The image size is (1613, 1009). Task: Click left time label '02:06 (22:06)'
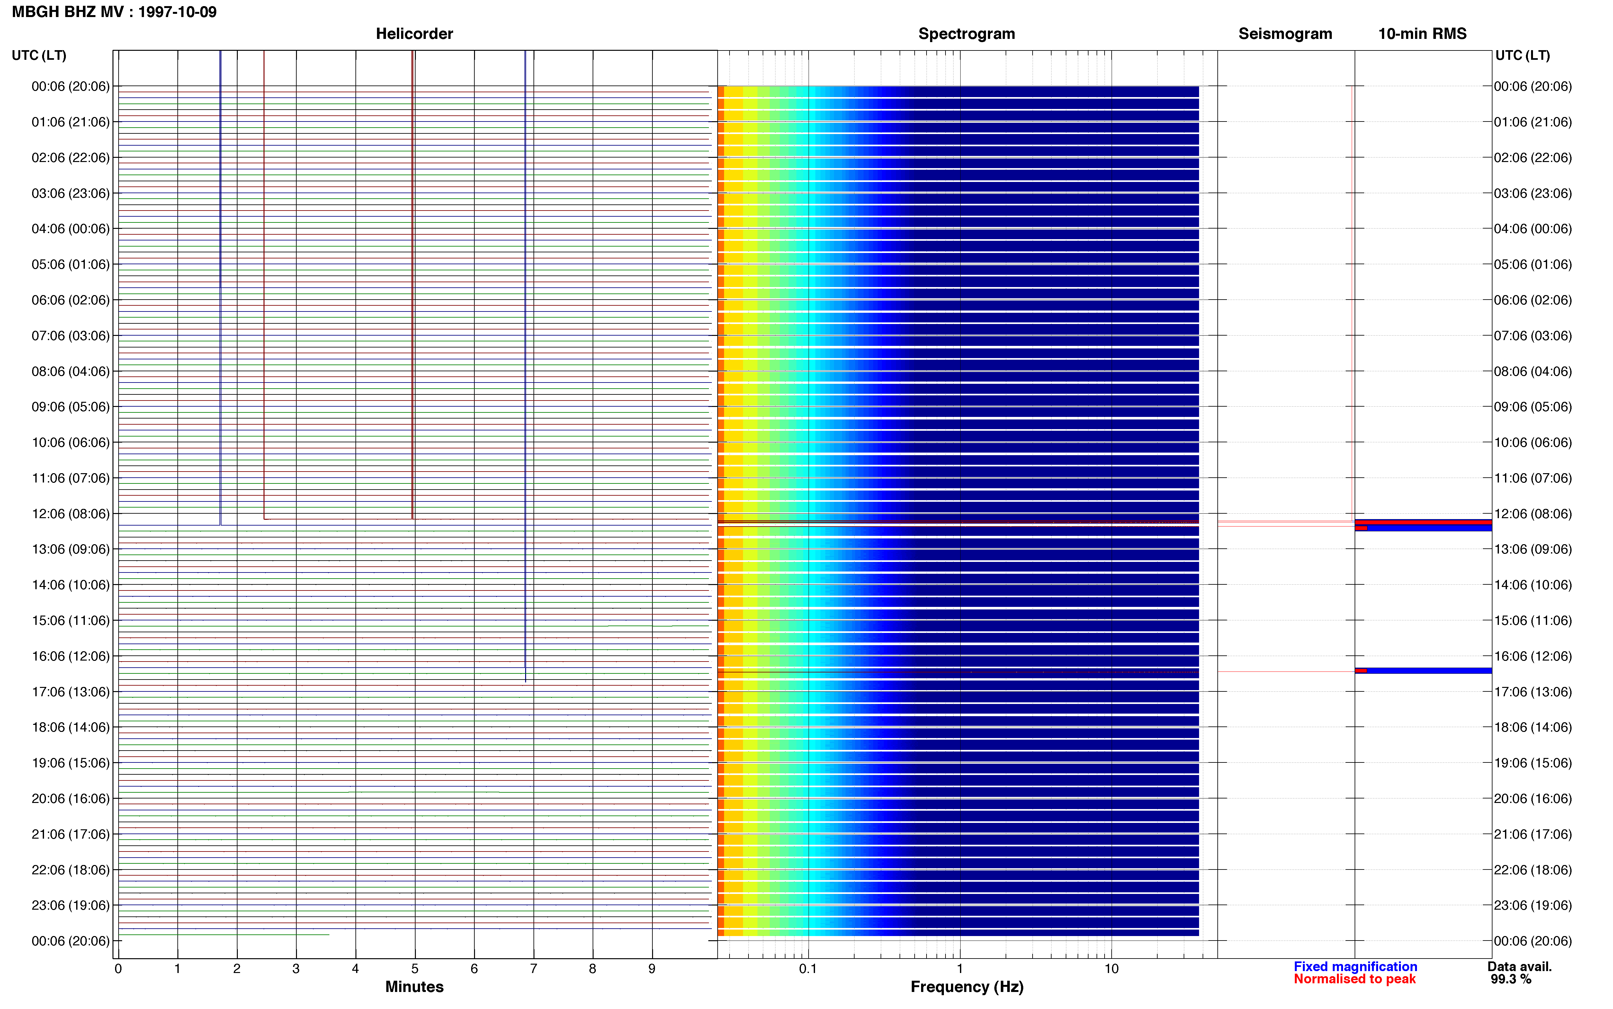point(71,158)
